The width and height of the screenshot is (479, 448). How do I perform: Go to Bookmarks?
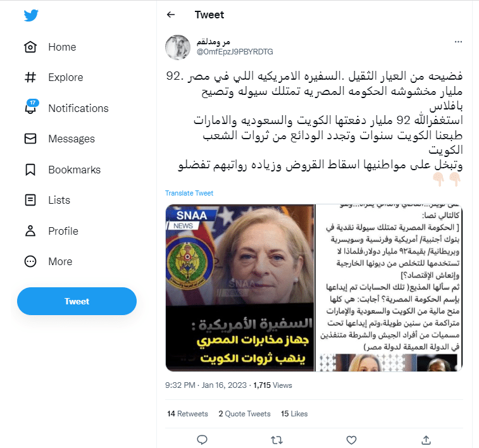click(x=62, y=170)
